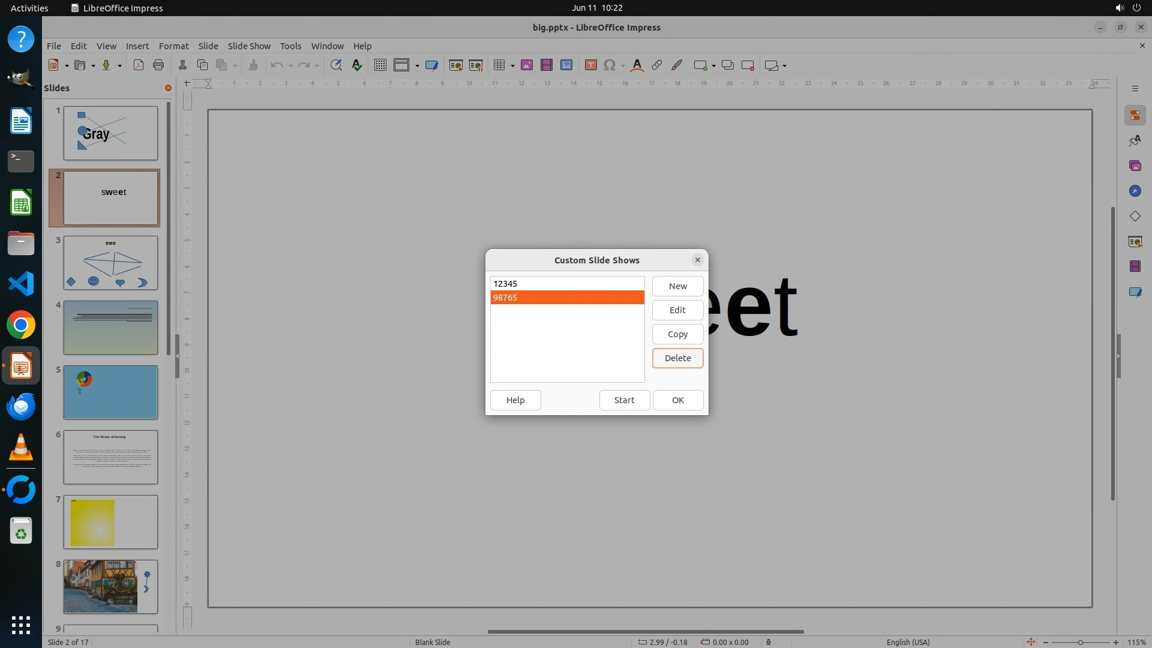Open the Insert Table dropdown arrow
1152x648 pixels.
(512, 66)
